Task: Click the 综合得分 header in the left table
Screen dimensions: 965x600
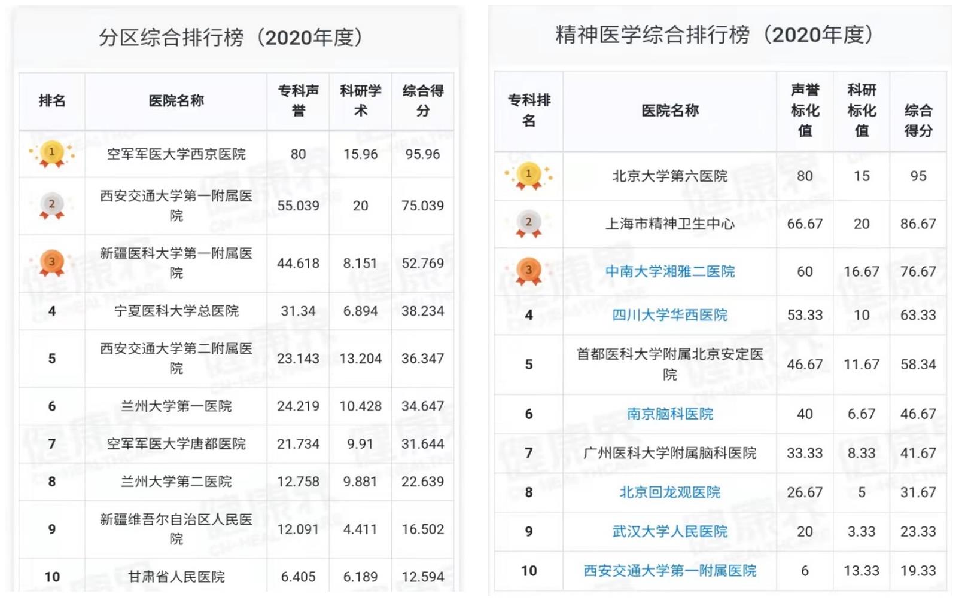Action: coord(423,101)
